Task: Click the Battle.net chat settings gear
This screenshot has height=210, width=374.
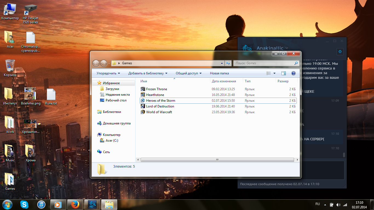Action: (340, 52)
